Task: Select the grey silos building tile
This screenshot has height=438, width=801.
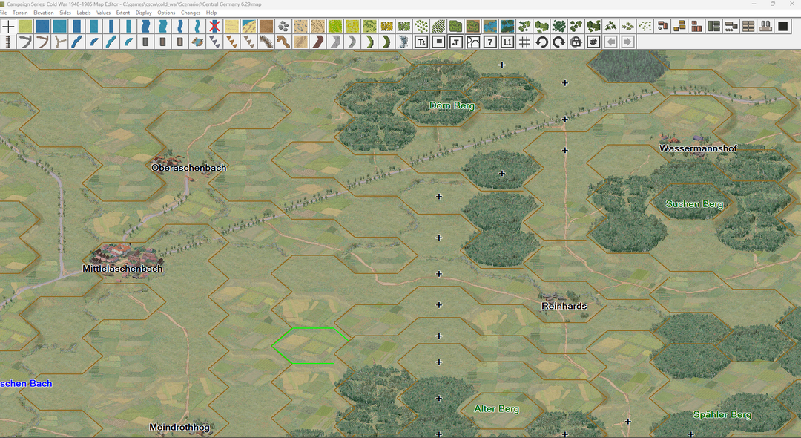Action: point(765,25)
